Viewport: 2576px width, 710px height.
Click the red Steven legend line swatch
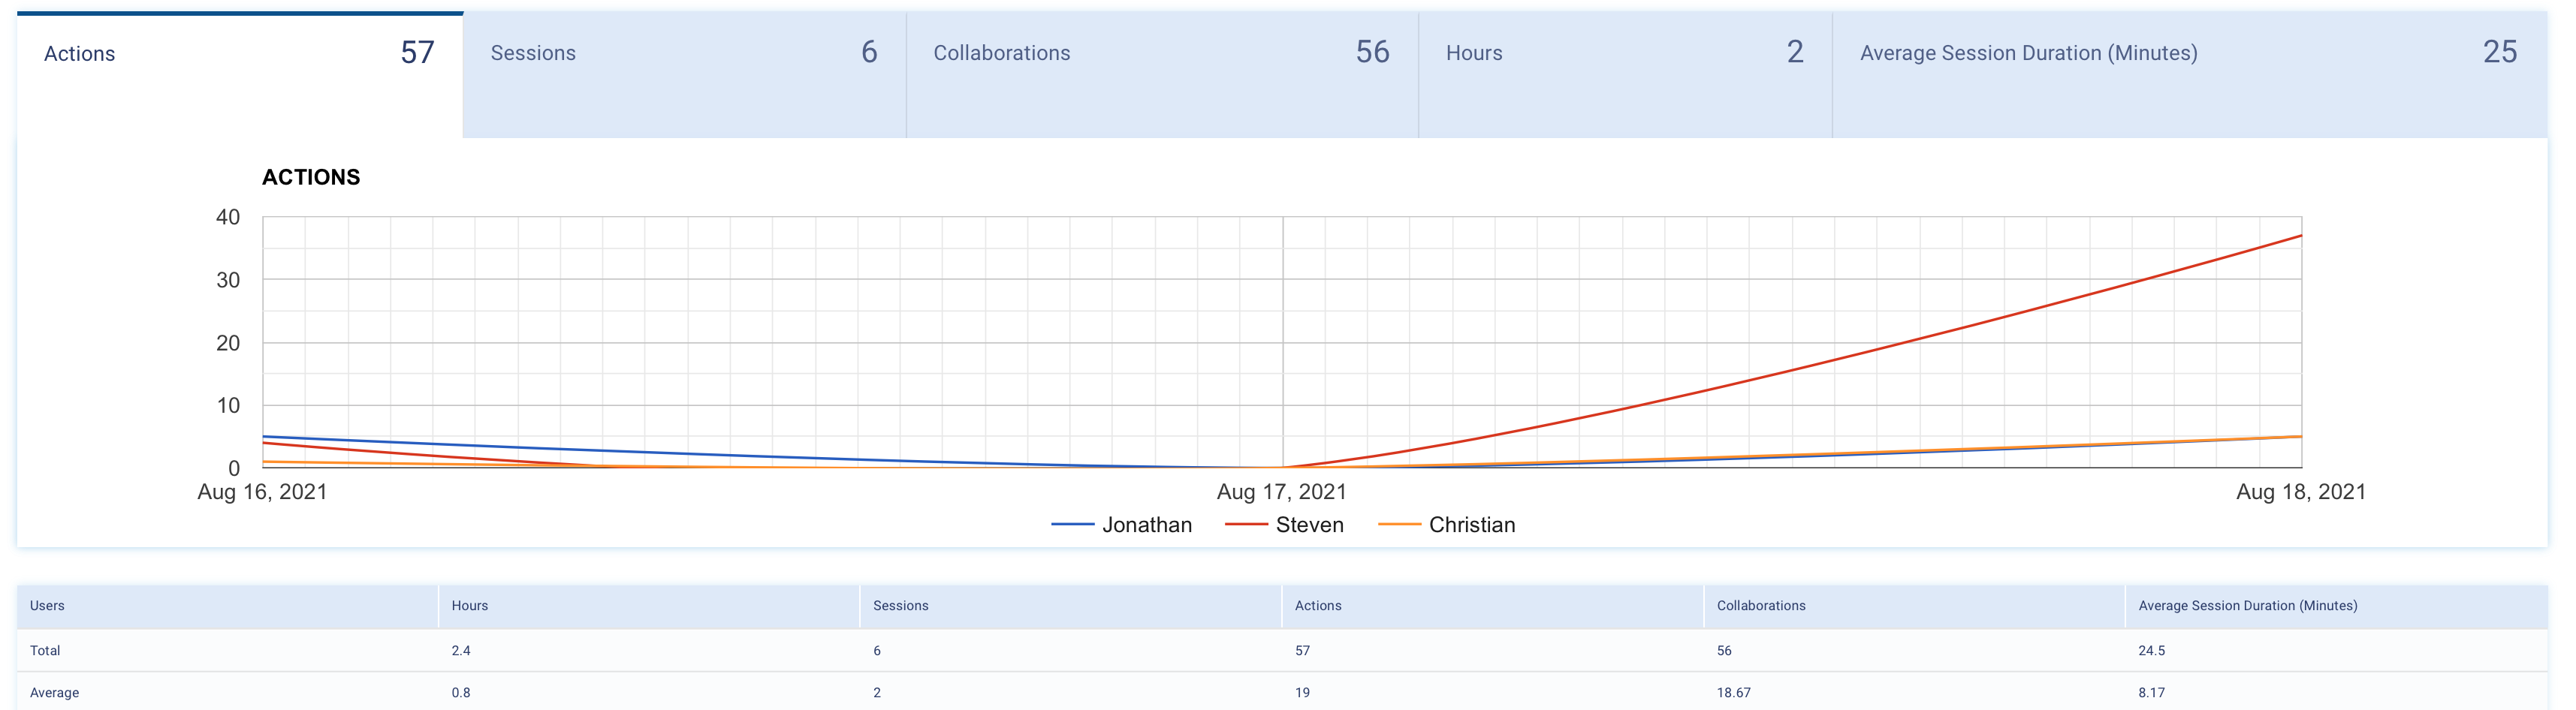pos(1246,525)
